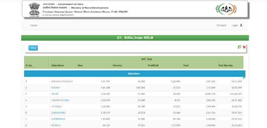The width and height of the screenshot is (267, 128).
Task: Open the Login menu item
Action: point(235,25)
